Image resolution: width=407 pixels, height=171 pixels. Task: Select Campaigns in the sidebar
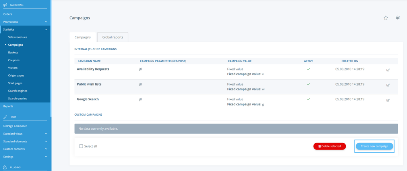pyautogui.click(x=16, y=45)
